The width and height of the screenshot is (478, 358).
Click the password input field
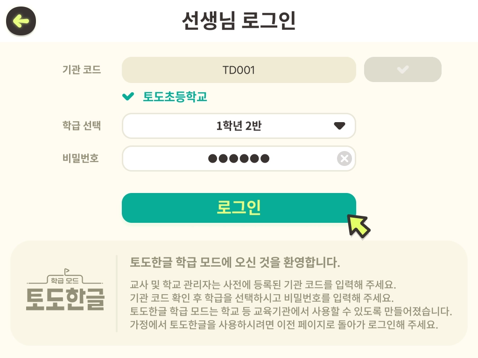[239, 158]
